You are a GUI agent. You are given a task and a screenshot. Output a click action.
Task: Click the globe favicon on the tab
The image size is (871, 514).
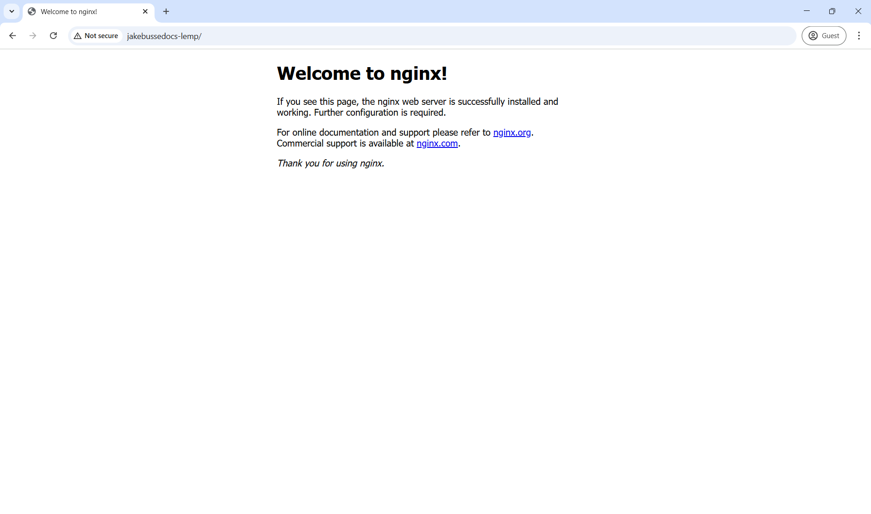(x=31, y=11)
